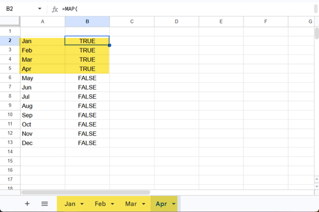Select TRUE cell in the Apr row
The height and width of the screenshot is (212, 319).
[x=87, y=69]
